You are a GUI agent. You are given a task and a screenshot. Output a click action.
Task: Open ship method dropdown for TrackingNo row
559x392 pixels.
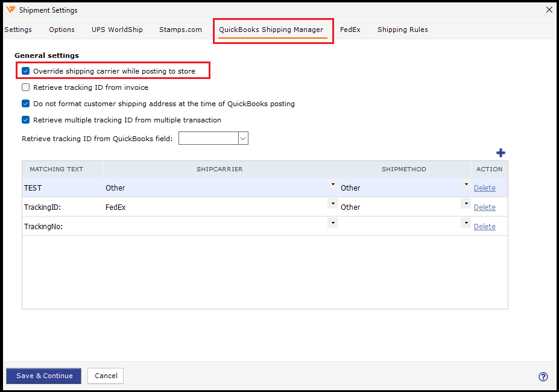pos(466,223)
